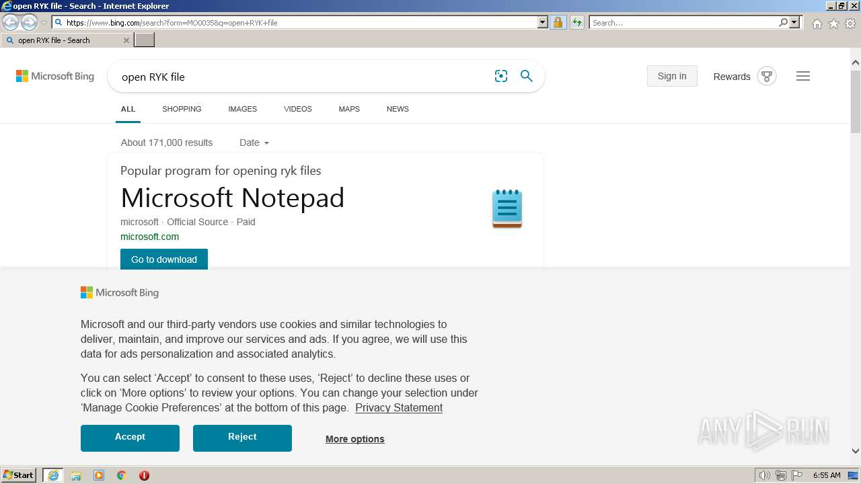This screenshot has width=861, height=484.
Task: Open the media player taskbar icon
Action: [x=99, y=475]
